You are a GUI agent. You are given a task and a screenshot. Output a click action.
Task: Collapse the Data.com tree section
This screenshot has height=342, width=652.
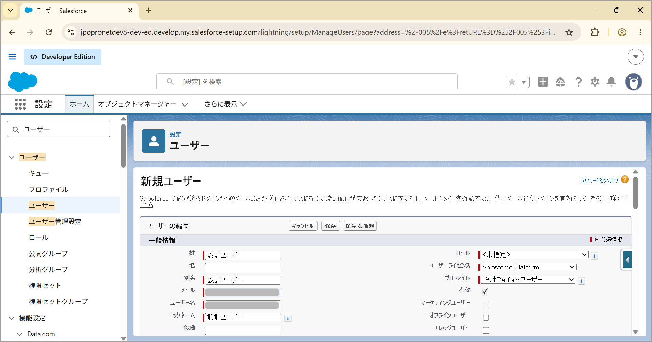(x=20, y=334)
